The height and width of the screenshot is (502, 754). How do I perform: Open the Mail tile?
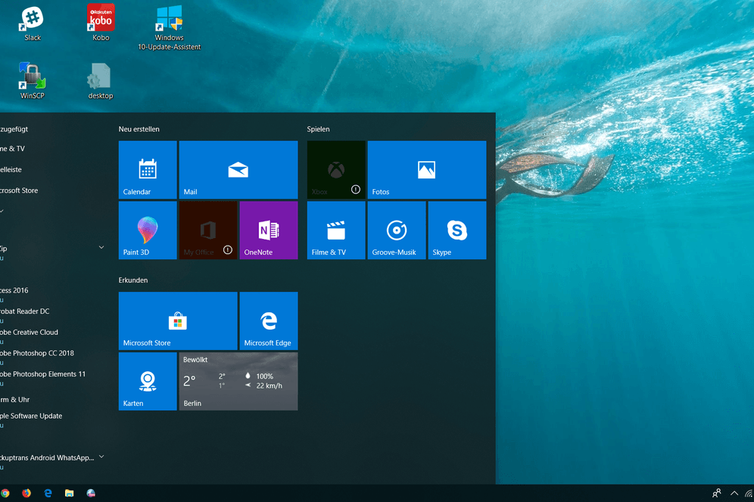point(238,169)
